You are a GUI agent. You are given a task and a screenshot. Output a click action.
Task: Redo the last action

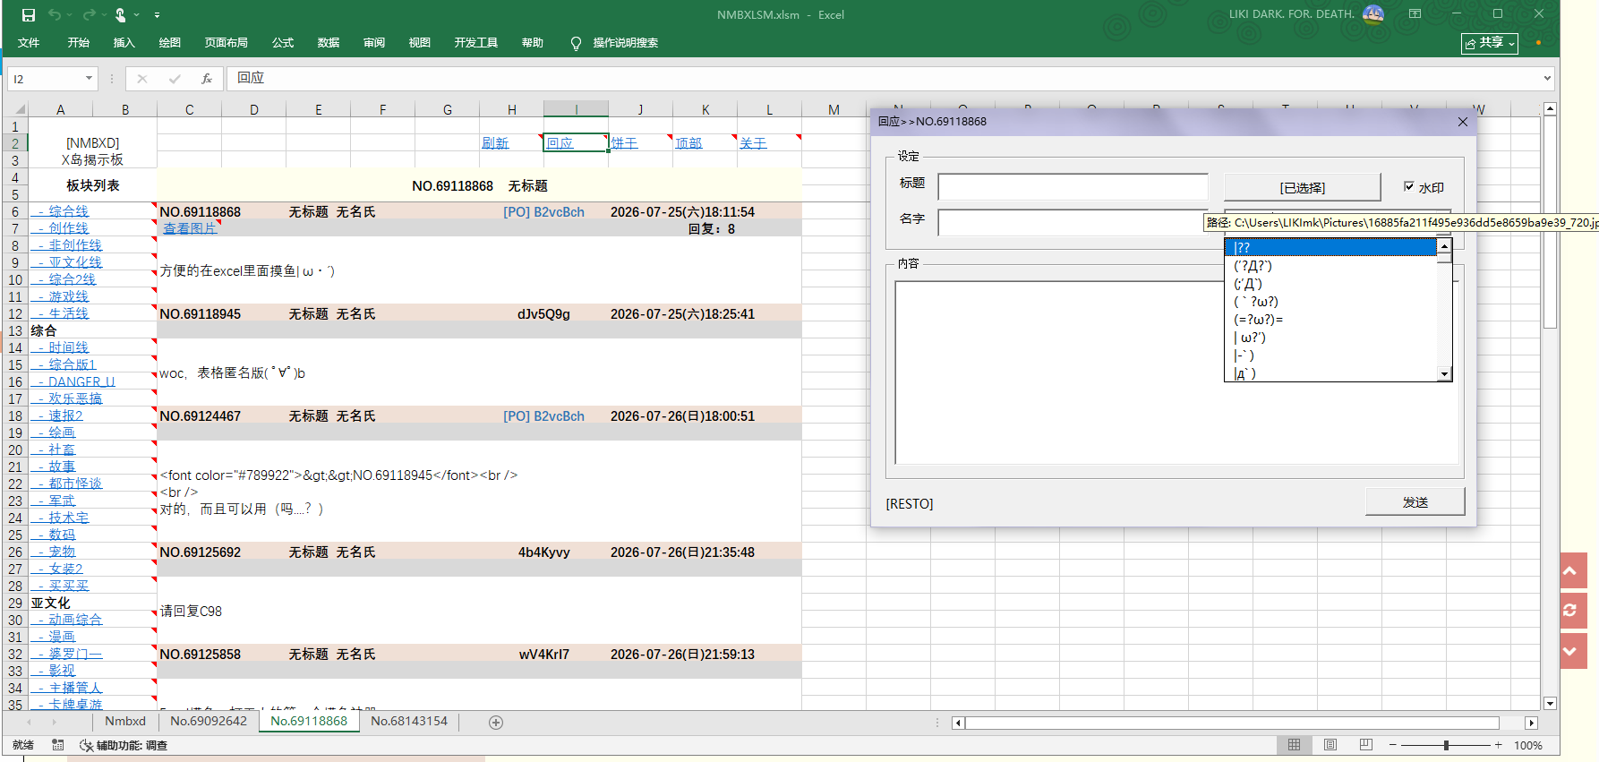coord(89,15)
